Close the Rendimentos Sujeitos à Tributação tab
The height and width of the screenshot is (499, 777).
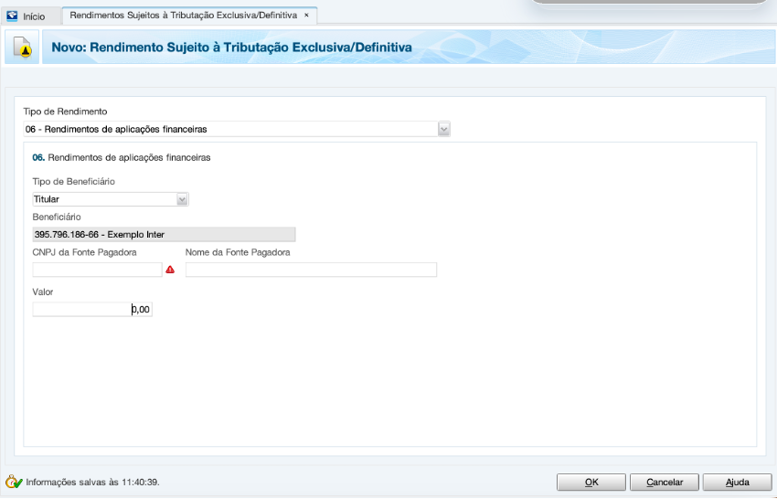click(x=306, y=16)
